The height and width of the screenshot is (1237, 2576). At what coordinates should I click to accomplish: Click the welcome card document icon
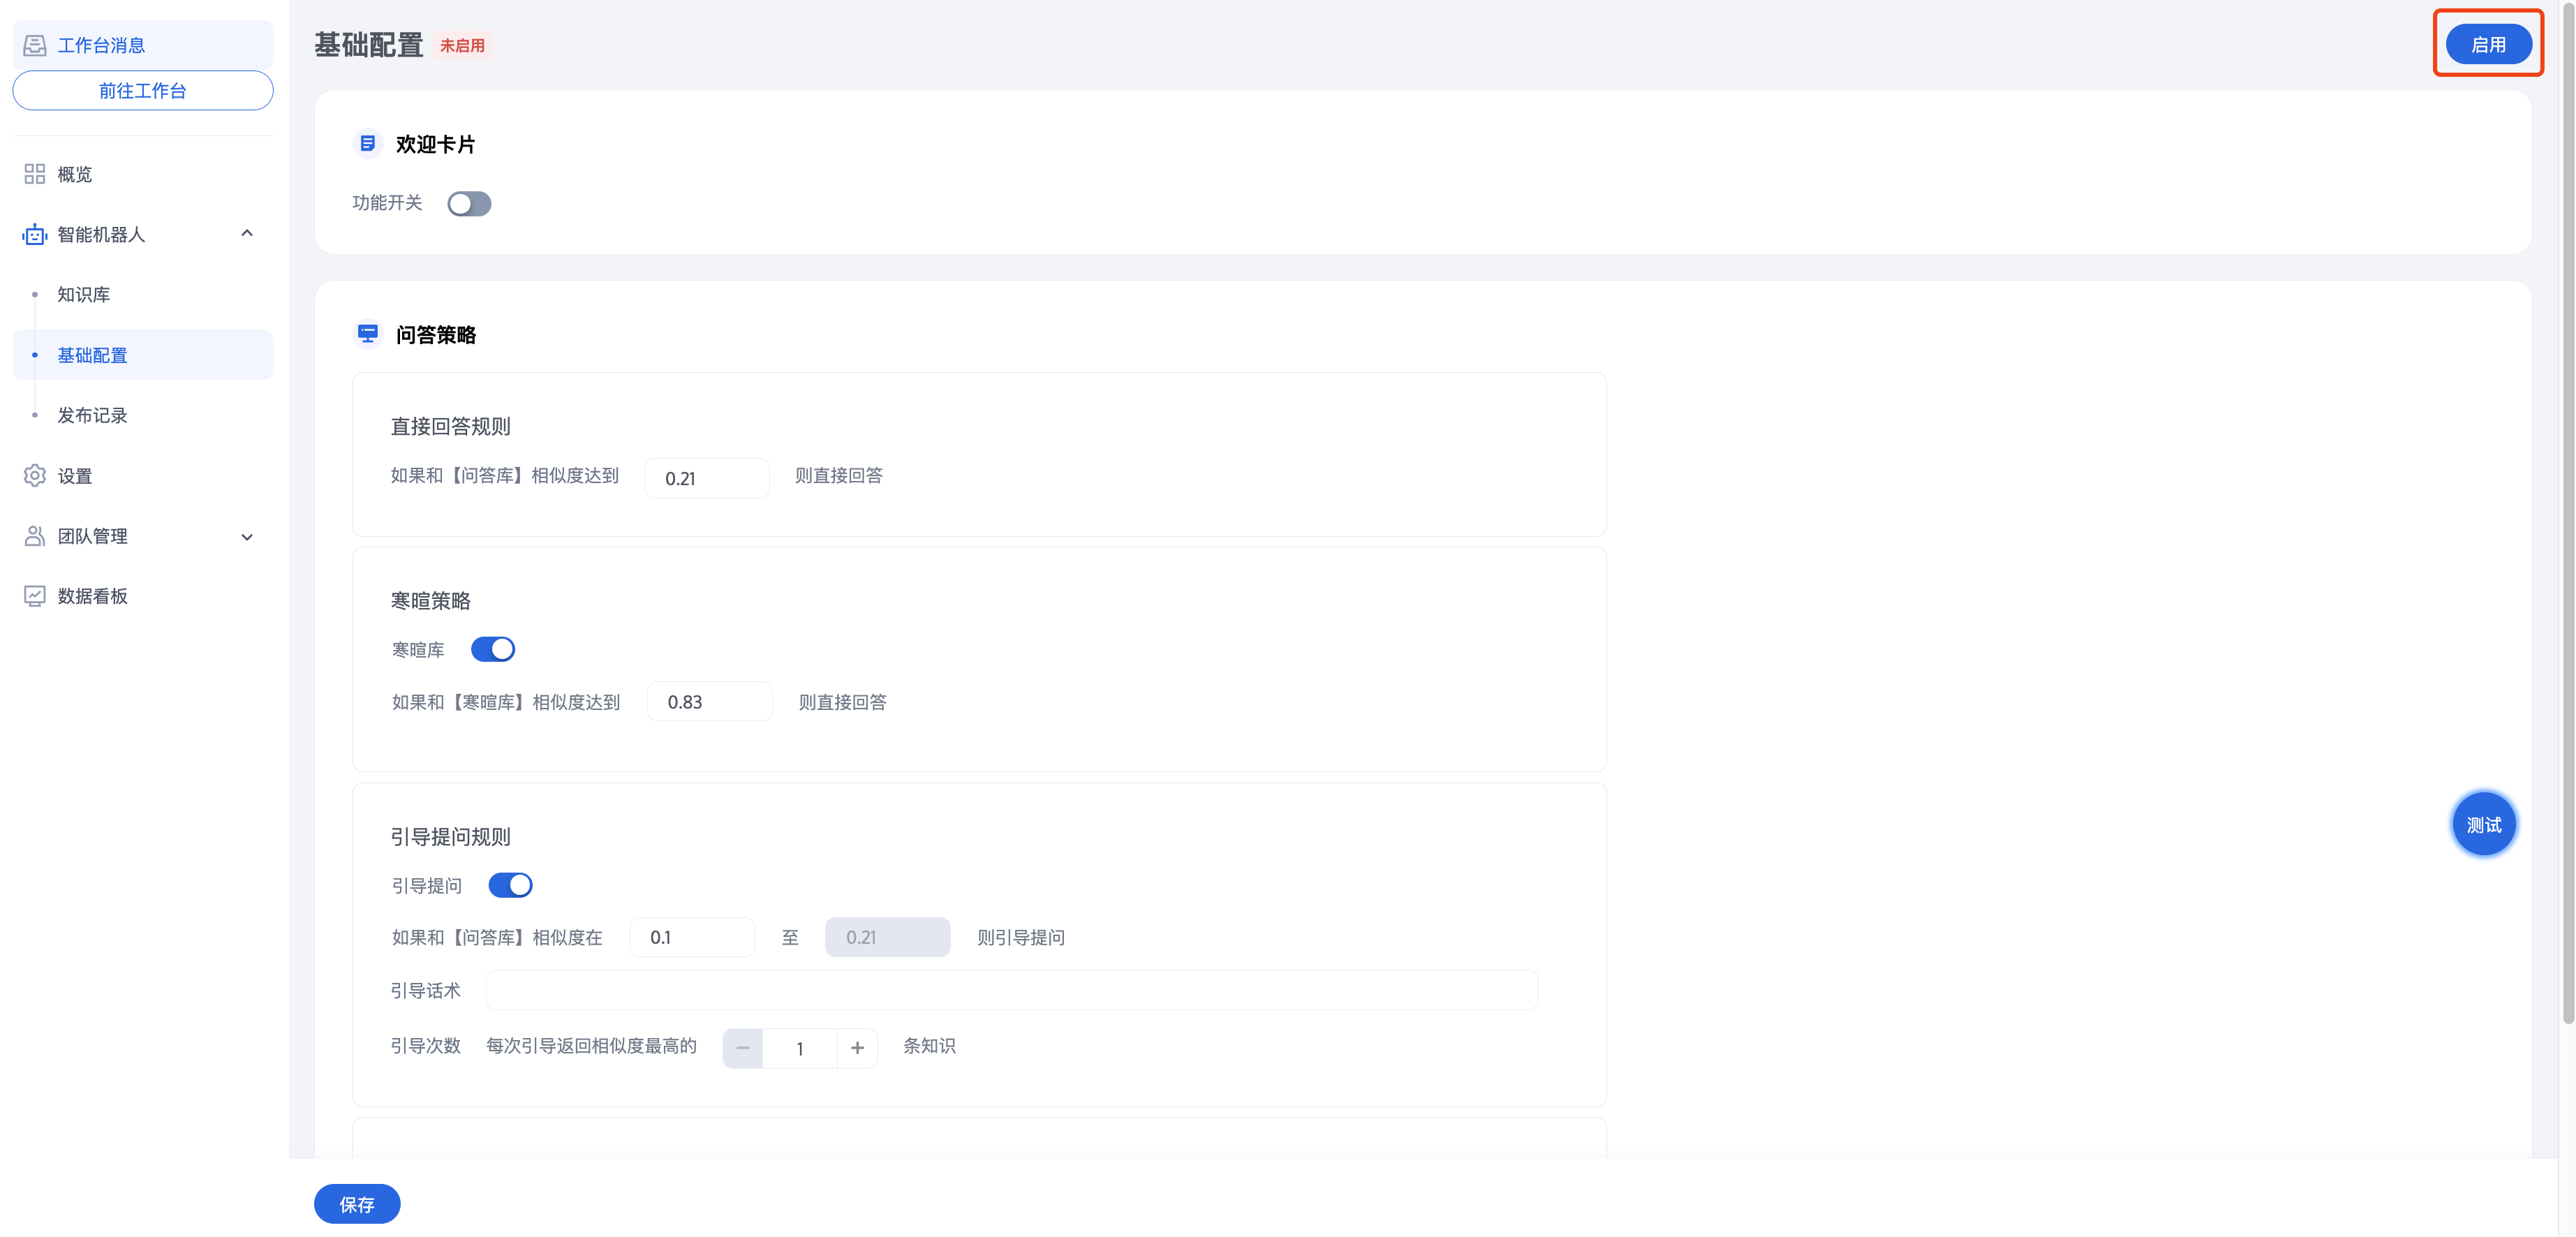coord(368,144)
